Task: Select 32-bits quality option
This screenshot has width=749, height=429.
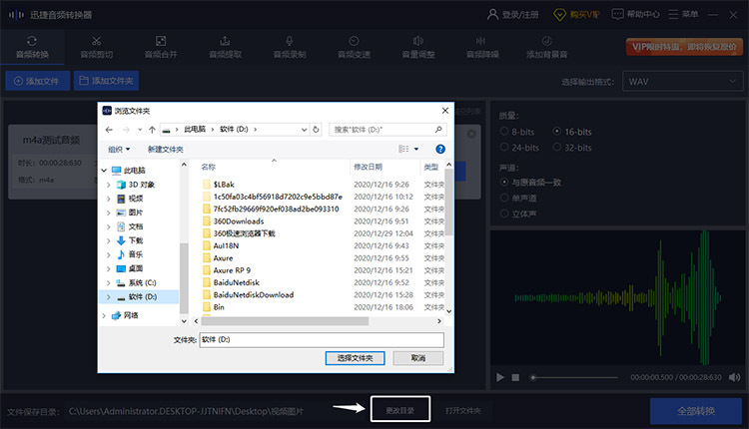Action: point(557,148)
